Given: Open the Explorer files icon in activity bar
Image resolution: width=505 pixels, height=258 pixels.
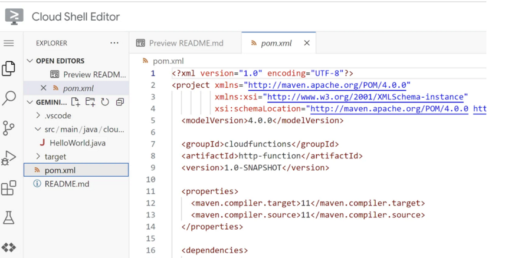Looking at the screenshot, I should click(x=9, y=68).
